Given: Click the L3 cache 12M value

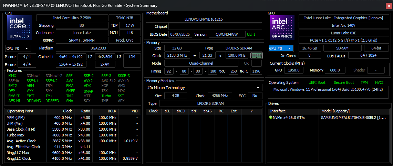Looking at the screenshot, I should click(132, 60).
